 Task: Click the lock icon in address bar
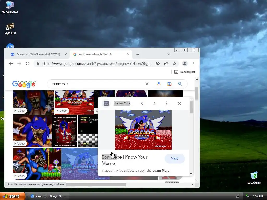tap(38, 64)
